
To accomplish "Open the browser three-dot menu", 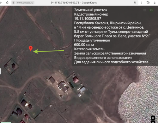I will pos(141,3).
